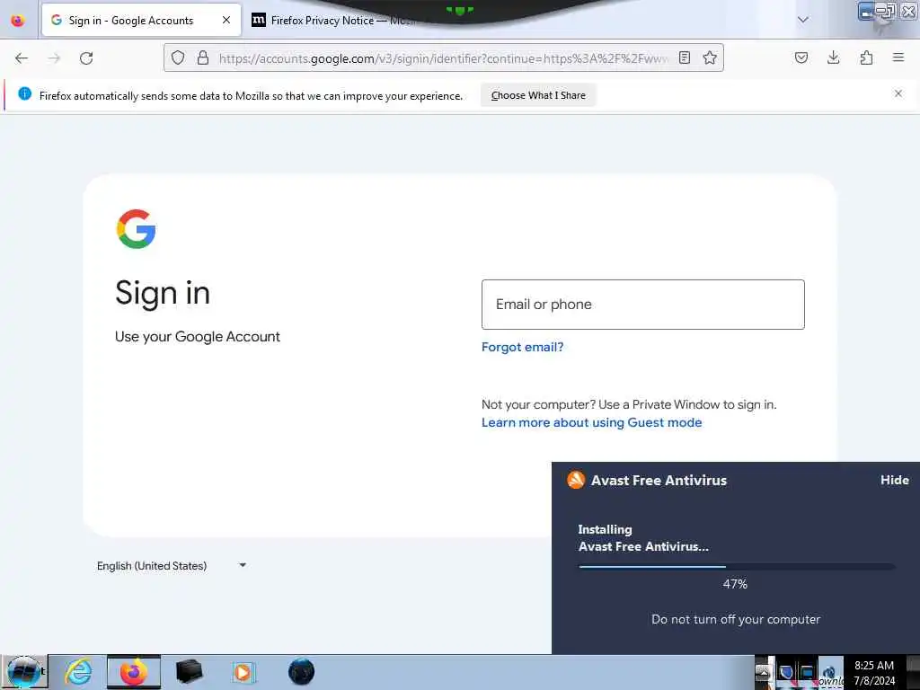
Task: Toggle reader view icon in address bar
Action: (684, 57)
